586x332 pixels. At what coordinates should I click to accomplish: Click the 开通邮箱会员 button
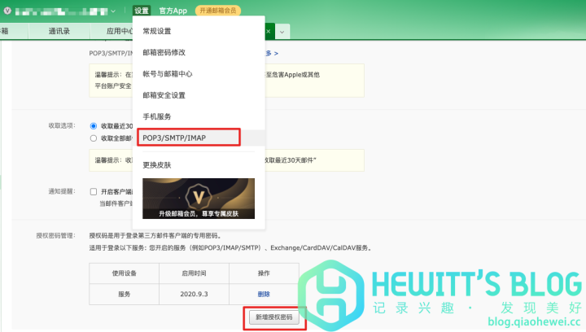pos(217,11)
